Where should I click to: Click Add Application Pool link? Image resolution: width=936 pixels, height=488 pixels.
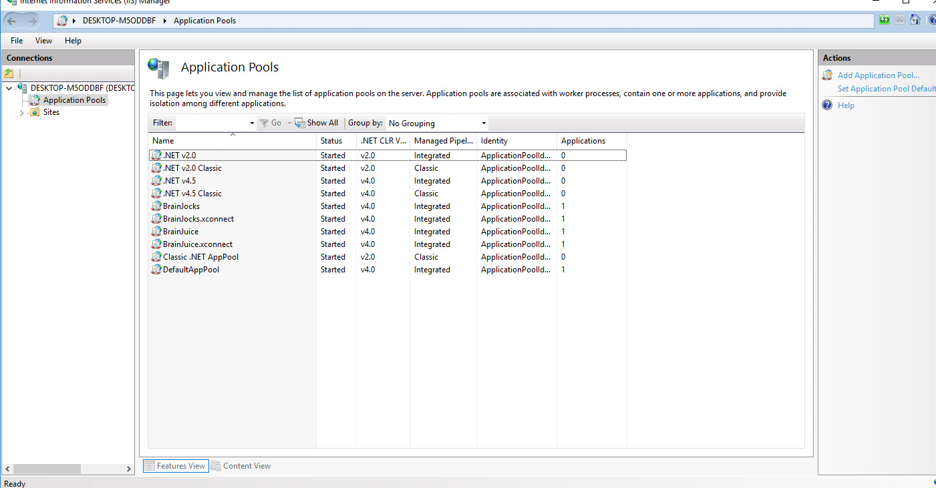[879, 75]
